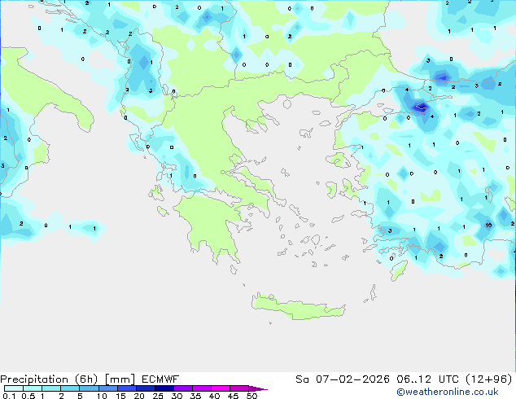Pick the legend swatch for 35–40 mm
This screenshot has height=399, width=516.
(202, 388)
